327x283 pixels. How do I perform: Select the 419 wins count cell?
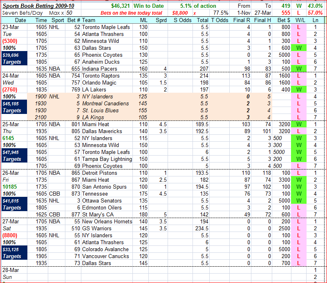[x=282, y=6]
